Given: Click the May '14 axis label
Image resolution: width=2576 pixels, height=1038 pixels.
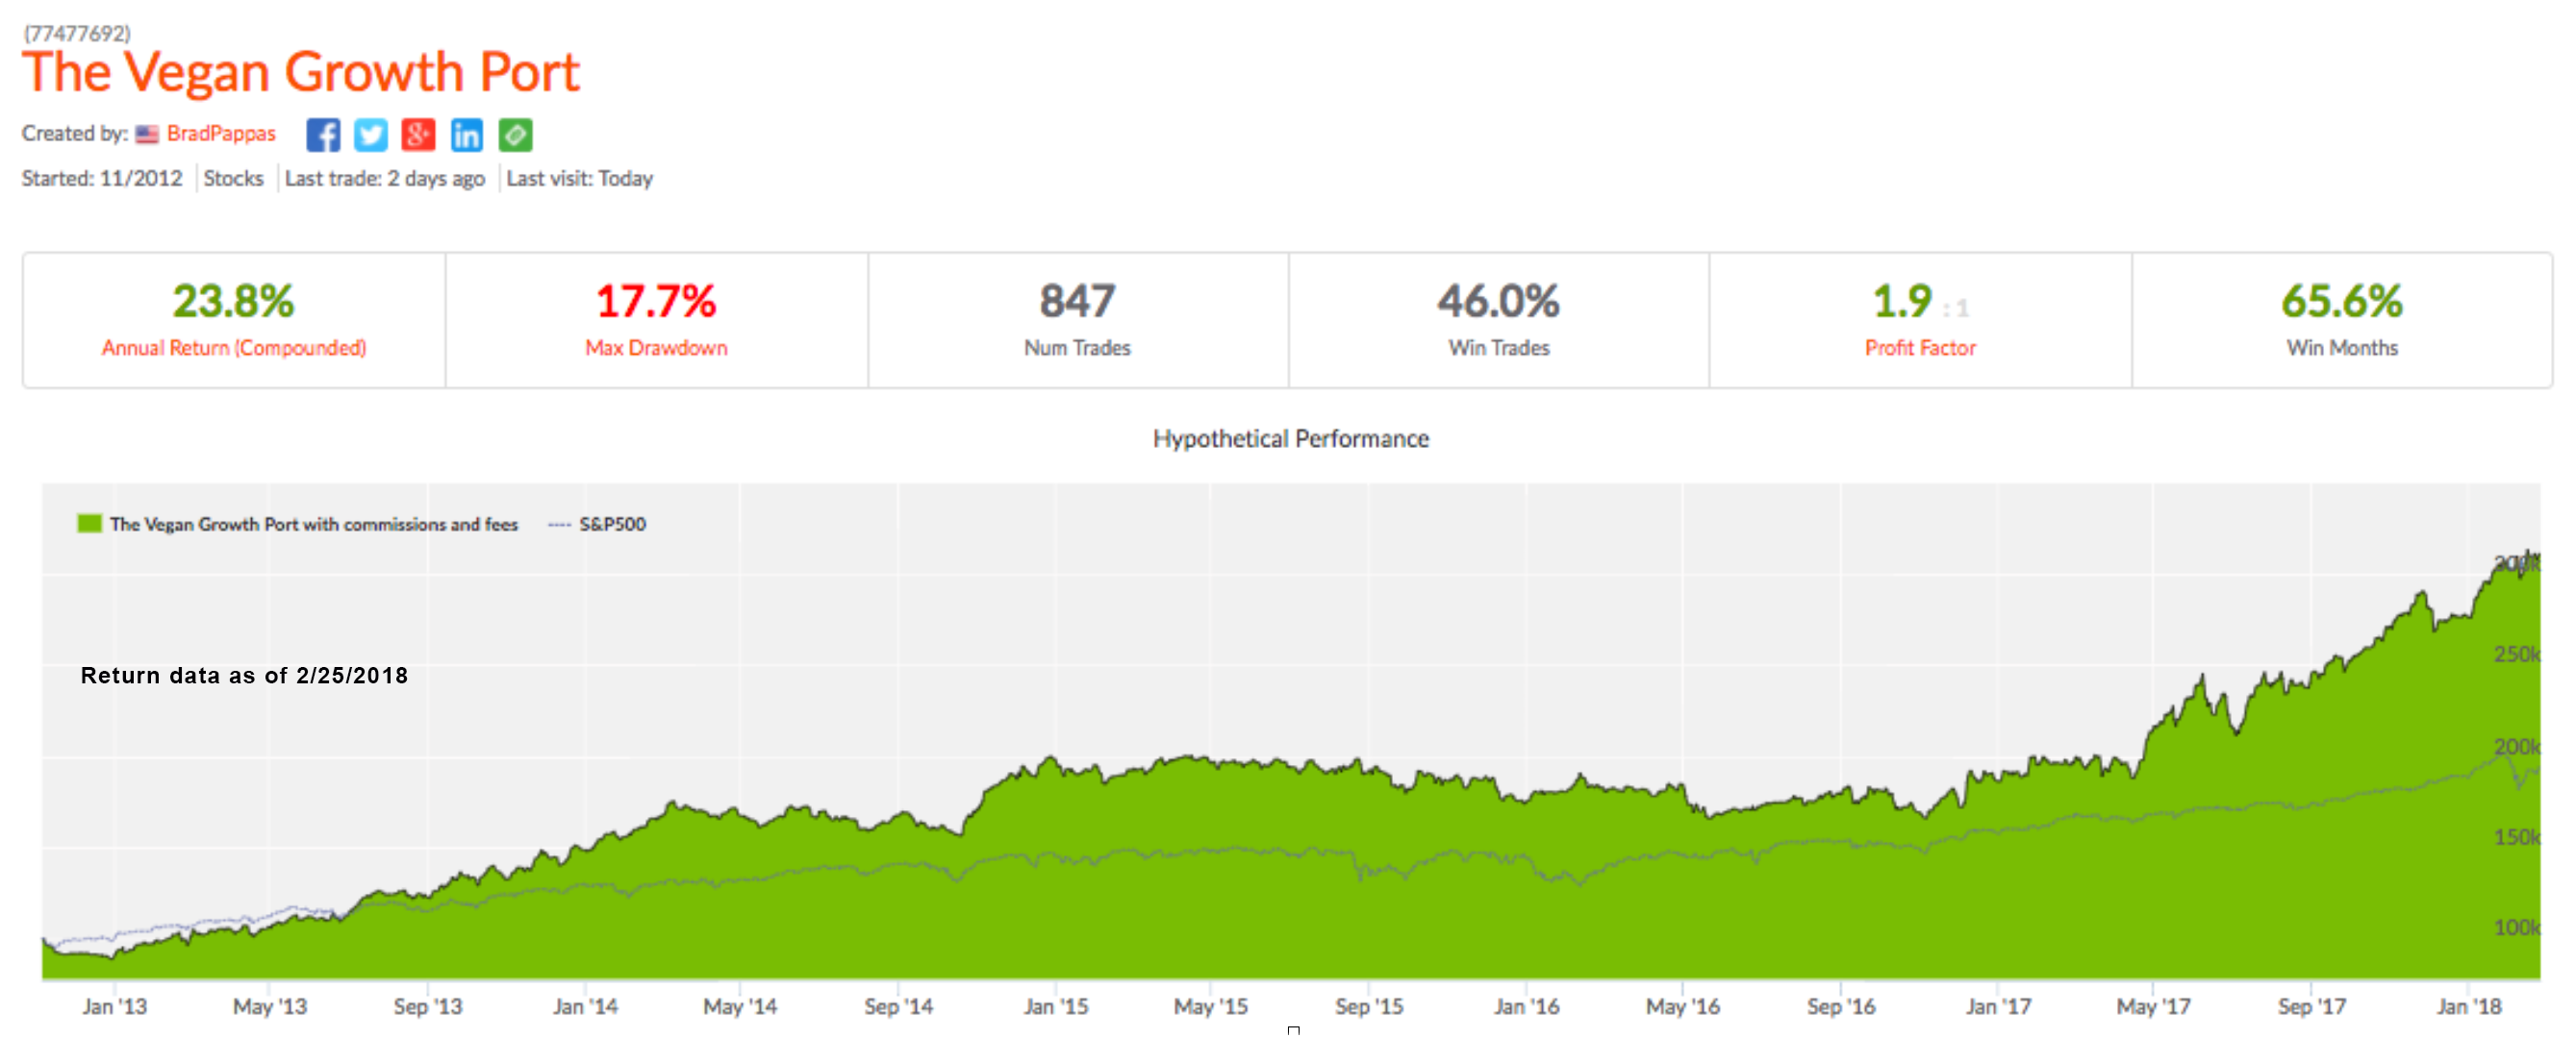Looking at the screenshot, I should (x=740, y=1007).
